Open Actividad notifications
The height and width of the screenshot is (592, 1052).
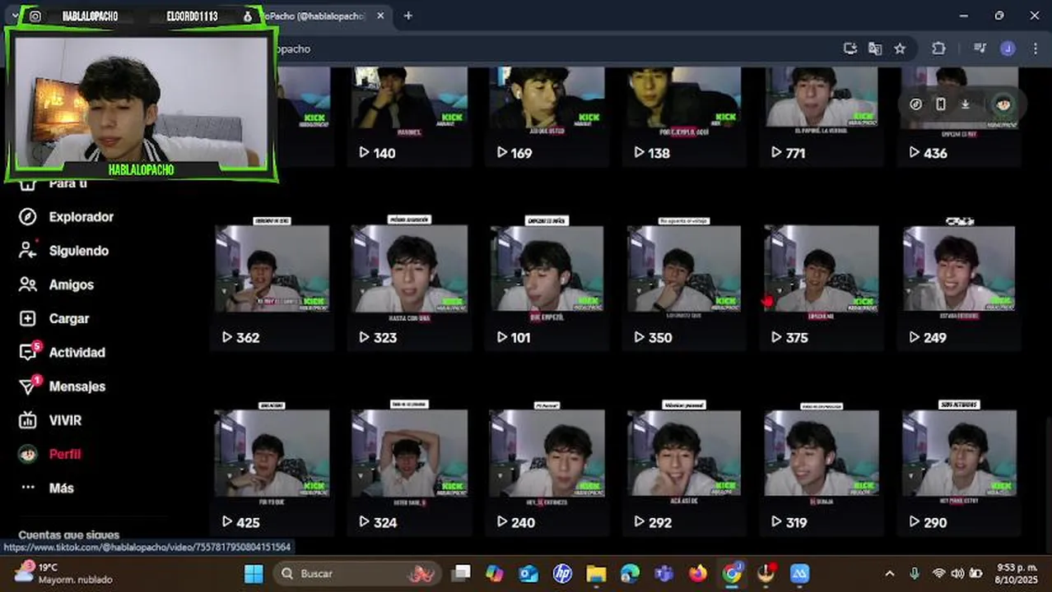63,353
